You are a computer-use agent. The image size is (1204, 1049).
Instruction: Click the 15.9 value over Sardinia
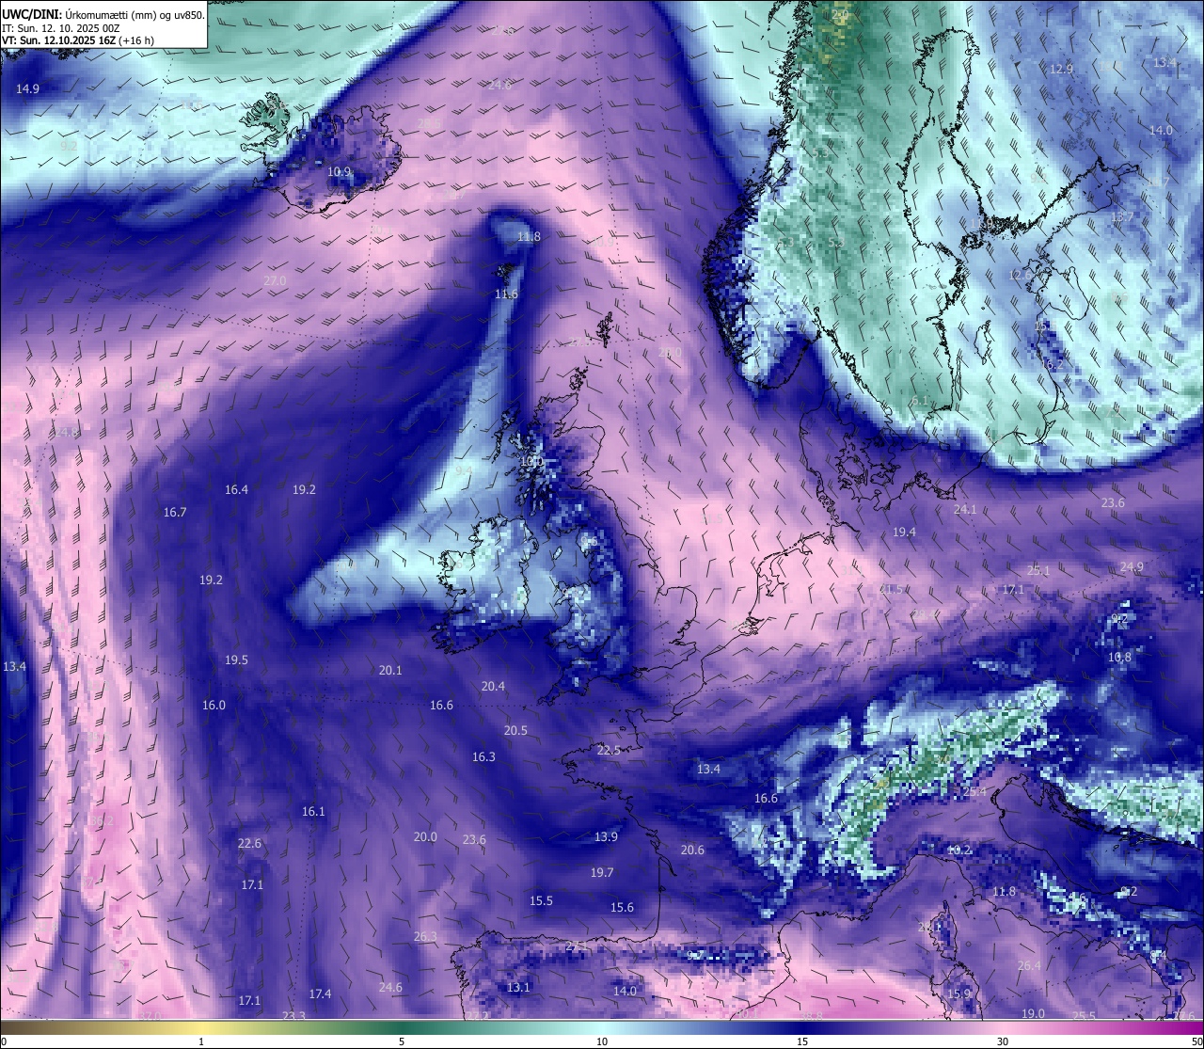[x=958, y=994]
